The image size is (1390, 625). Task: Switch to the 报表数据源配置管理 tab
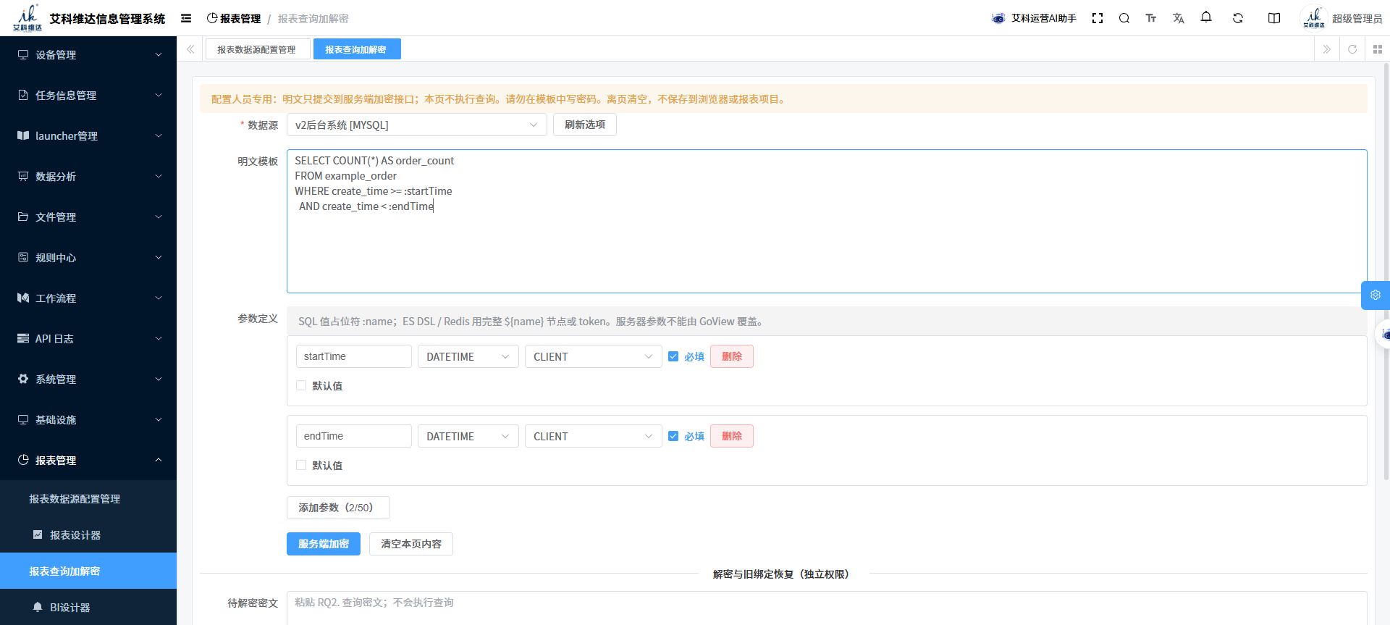tap(257, 49)
